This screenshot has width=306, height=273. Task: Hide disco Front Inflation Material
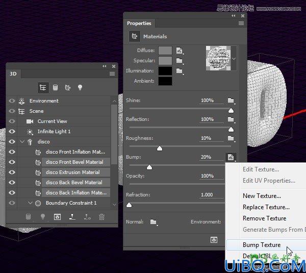click(12, 152)
